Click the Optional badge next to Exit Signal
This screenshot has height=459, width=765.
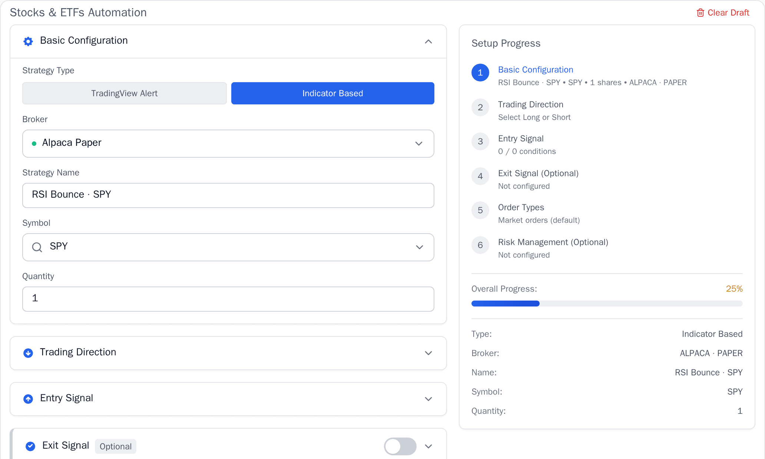[116, 446]
